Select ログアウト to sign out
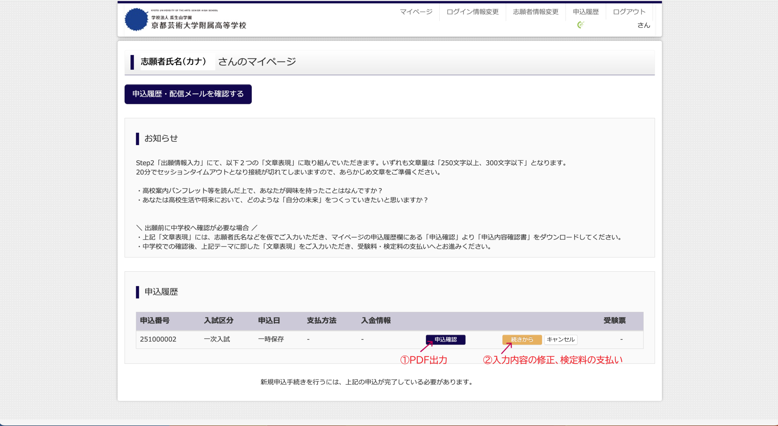The height and width of the screenshot is (426, 778). [x=629, y=12]
